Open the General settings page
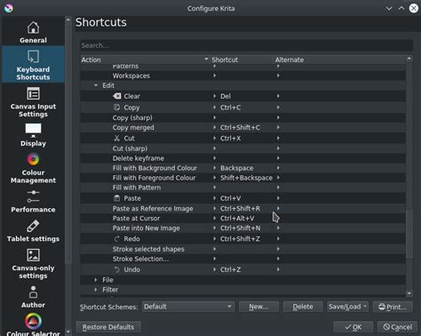Screen dimensions: 421x336 [33, 33]
